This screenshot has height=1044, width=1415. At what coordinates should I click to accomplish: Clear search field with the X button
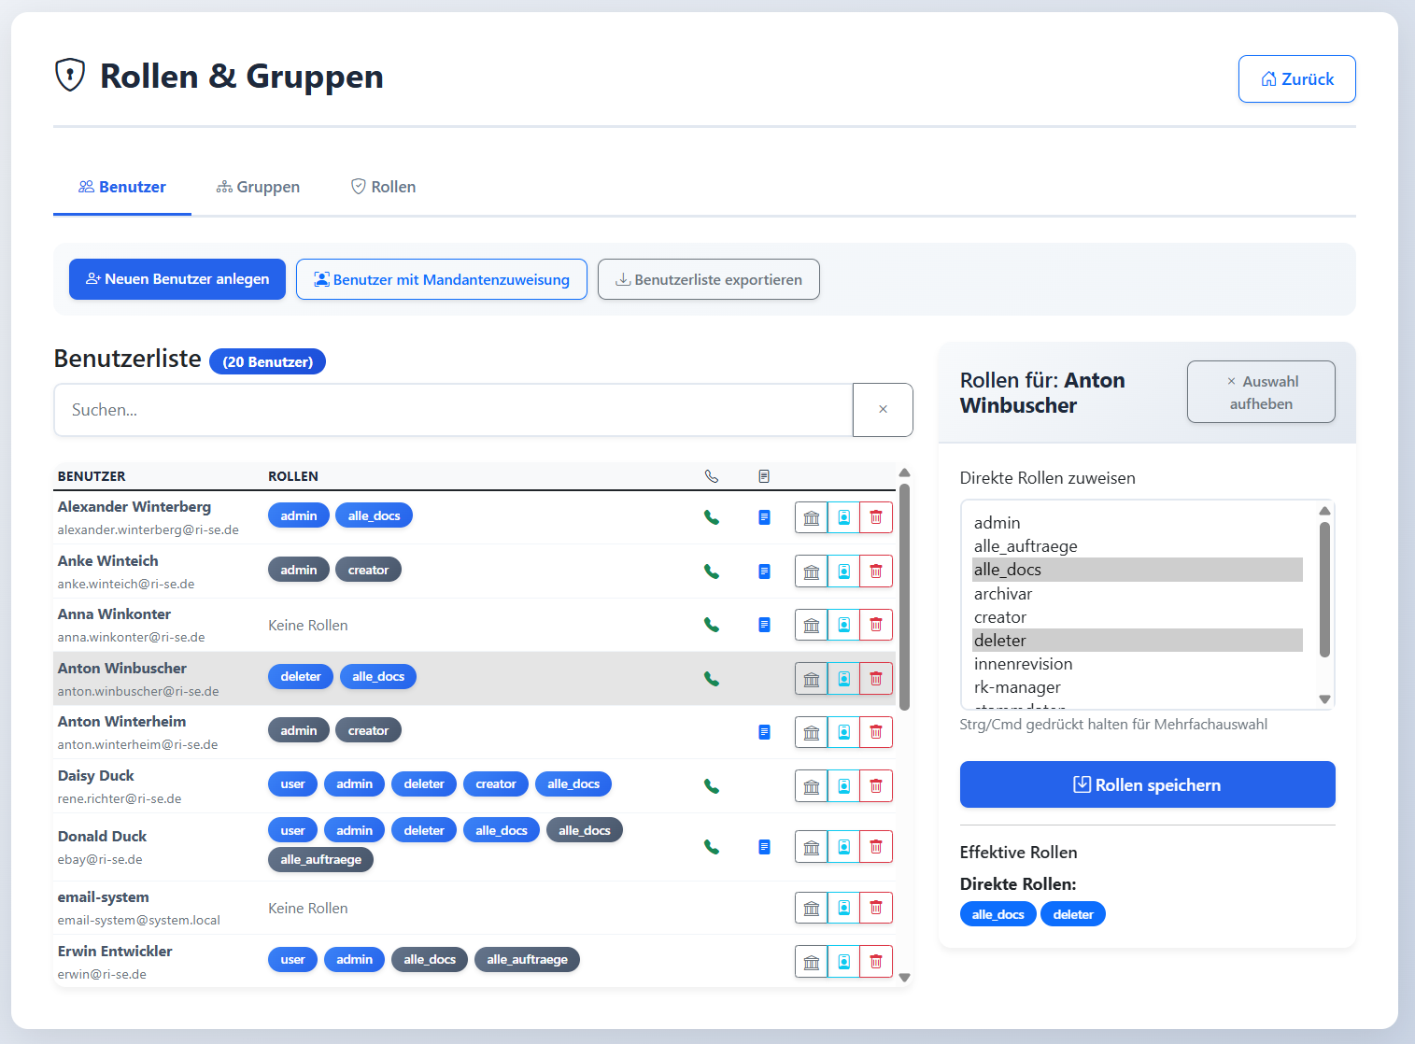point(883,410)
